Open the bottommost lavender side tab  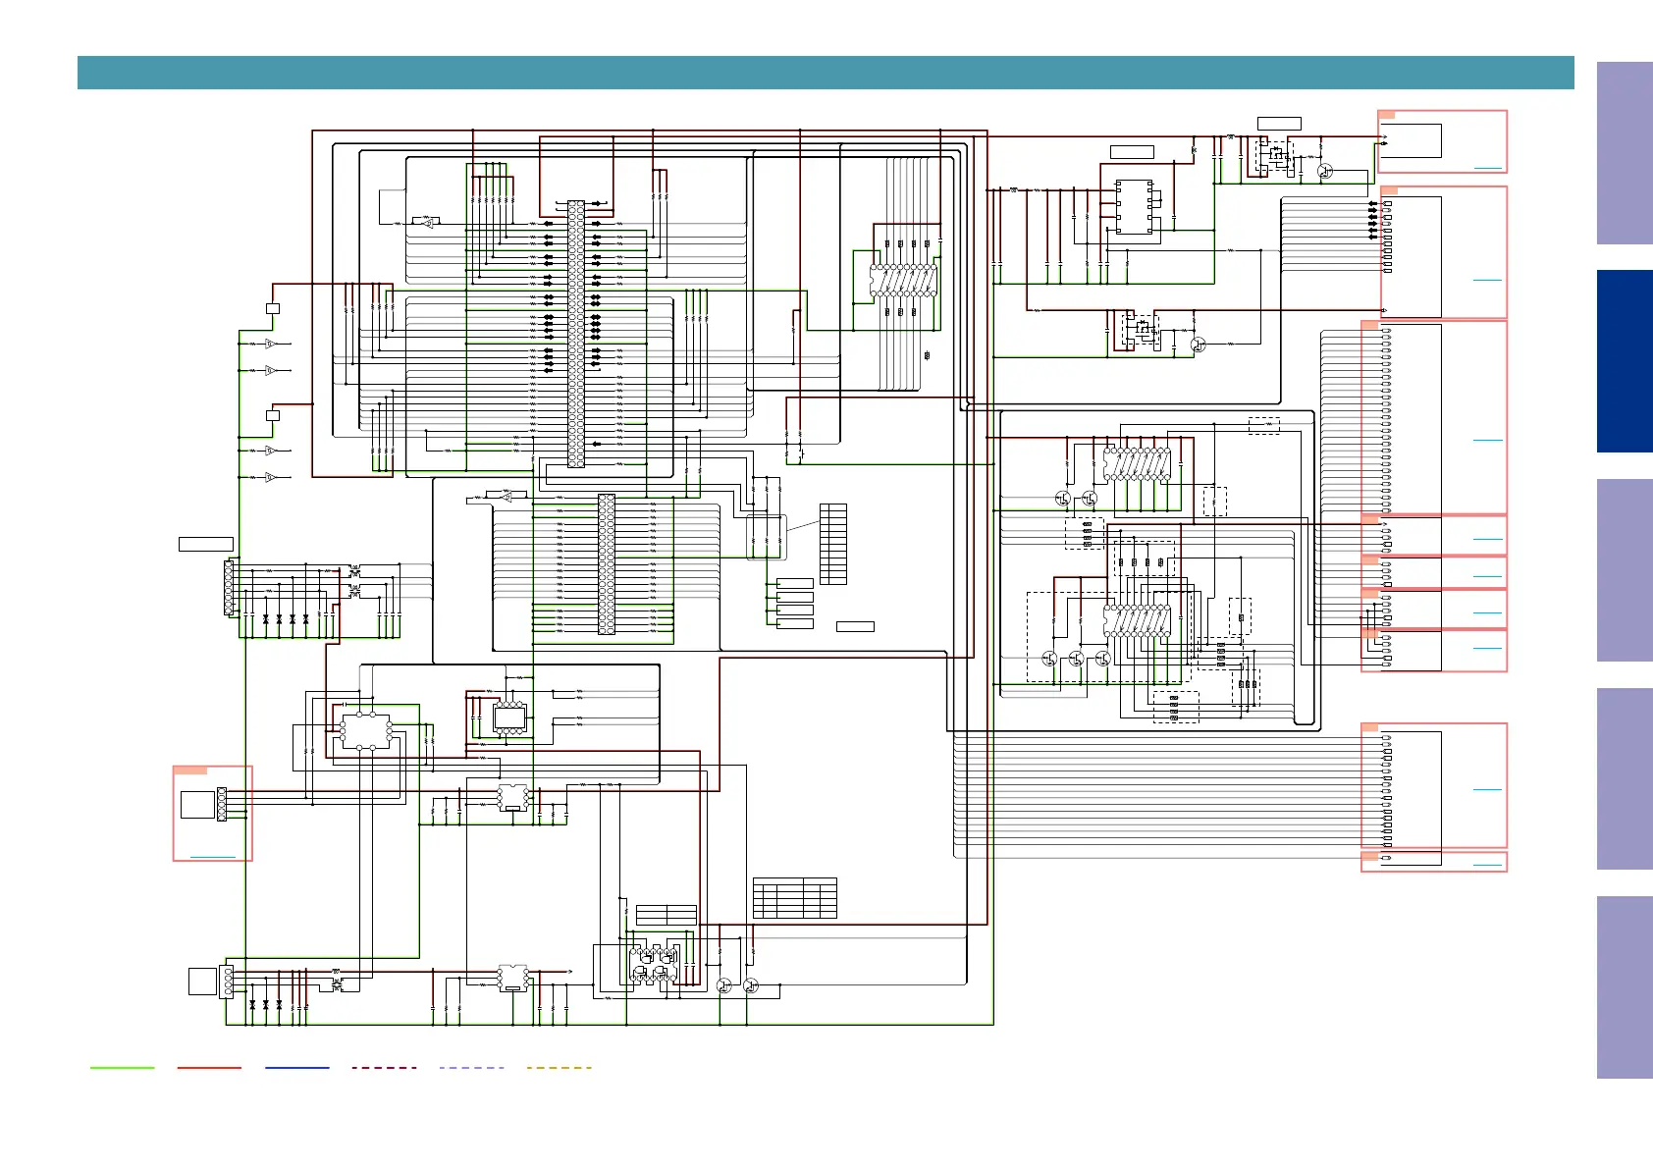(x=1625, y=987)
